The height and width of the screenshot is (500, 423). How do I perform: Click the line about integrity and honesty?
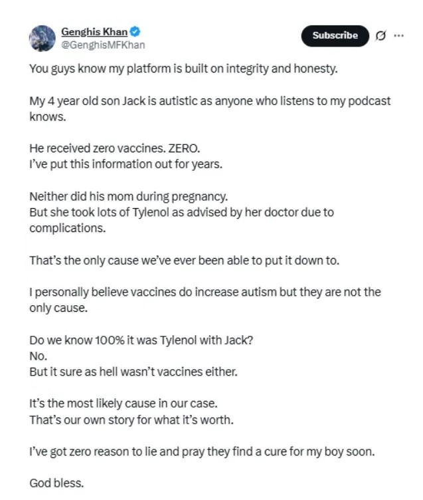point(183,68)
